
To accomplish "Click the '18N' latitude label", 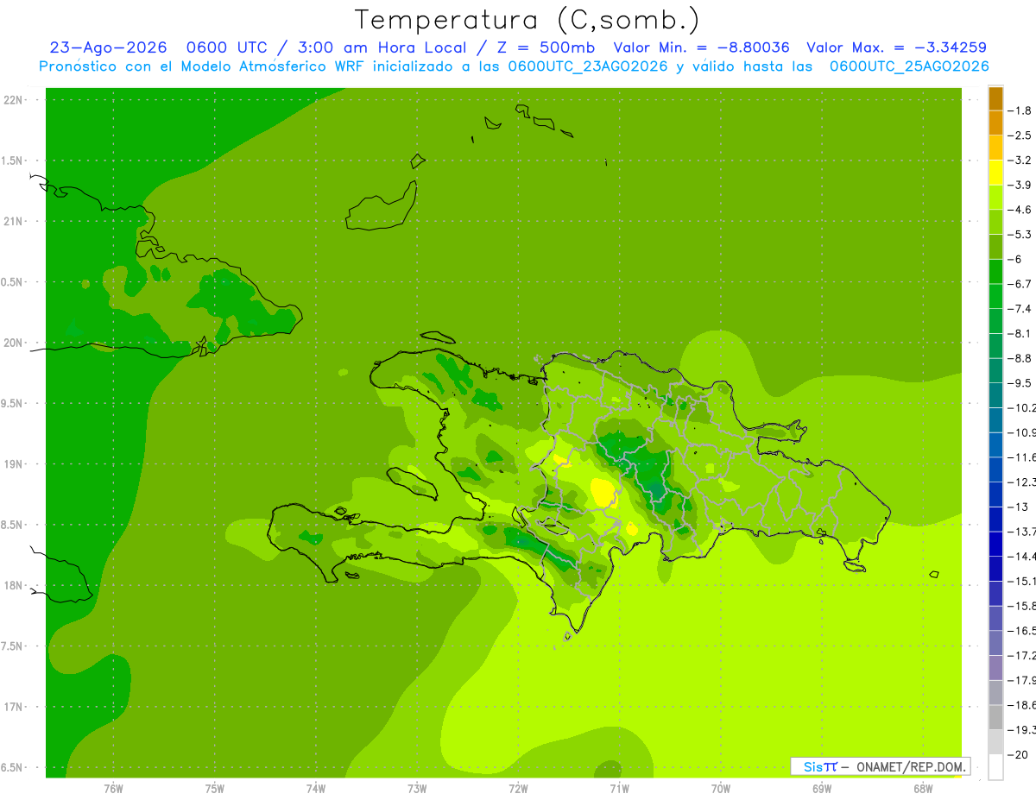I will click(x=13, y=585).
